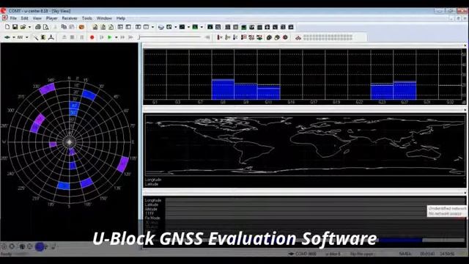The height and width of the screenshot is (264, 469).
Task: Click the red Hotstart icon
Action: coord(220,37)
